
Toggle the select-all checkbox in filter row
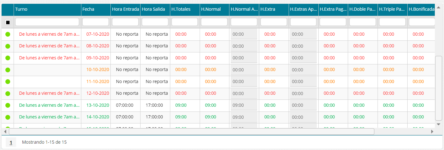coord(8,22)
